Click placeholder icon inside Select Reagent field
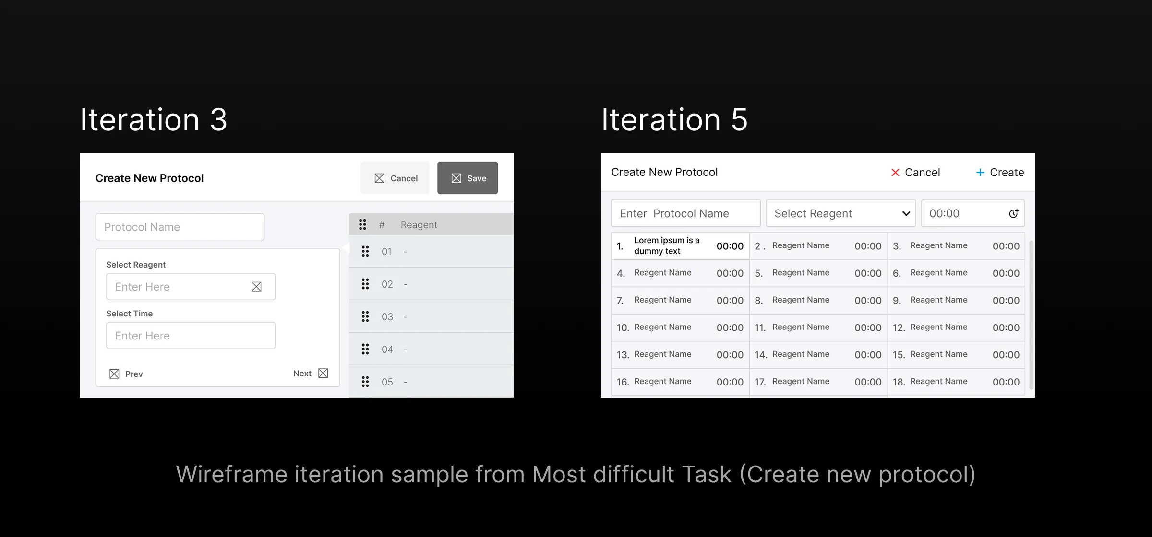The width and height of the screenshot is (1152, 537). [x=256, y=287]
